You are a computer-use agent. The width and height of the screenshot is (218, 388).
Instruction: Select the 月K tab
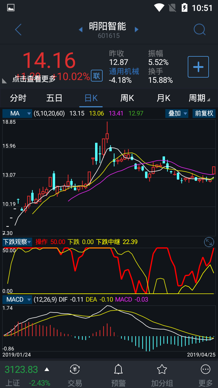pos(163,98)
